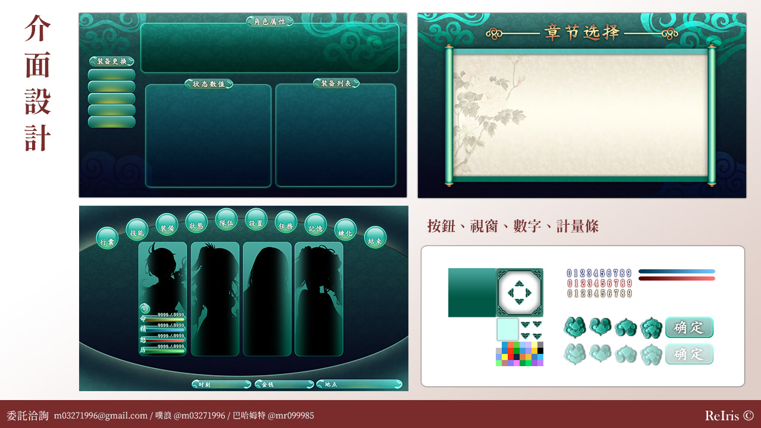Select the 状态数值 panel header

pos(209,84)
